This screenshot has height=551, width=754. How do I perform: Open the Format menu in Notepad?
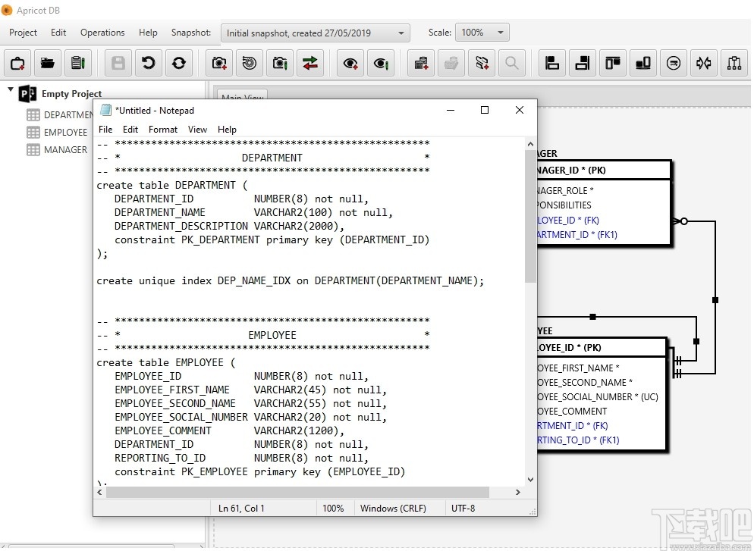[x=162, y=130]
